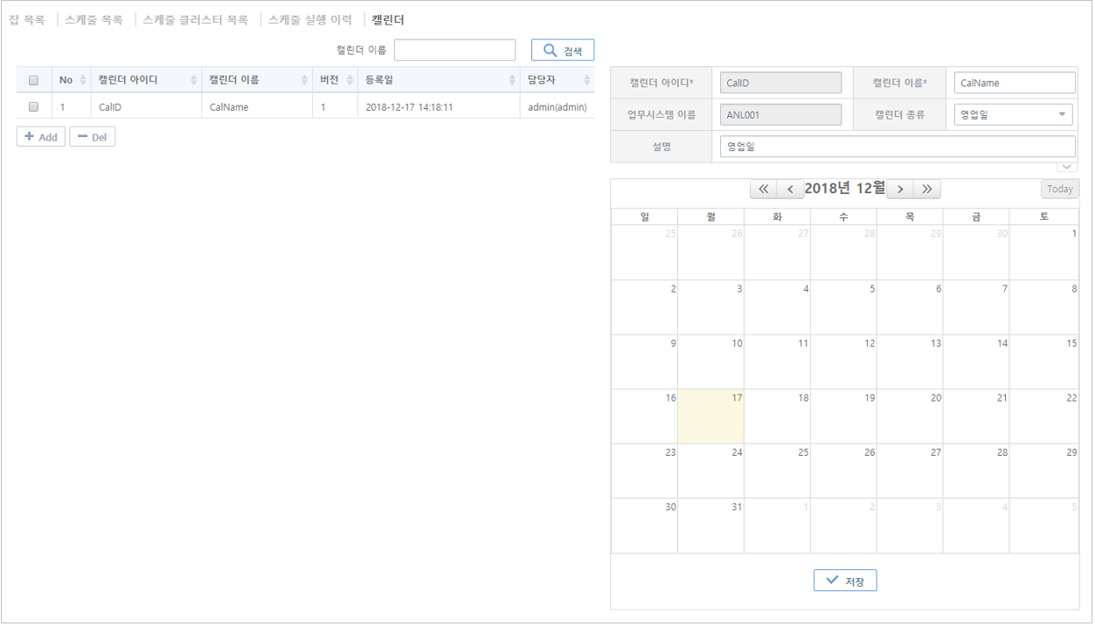Click the Add button
Viewport: 1095px width, 626px height.
pos(40,136)
